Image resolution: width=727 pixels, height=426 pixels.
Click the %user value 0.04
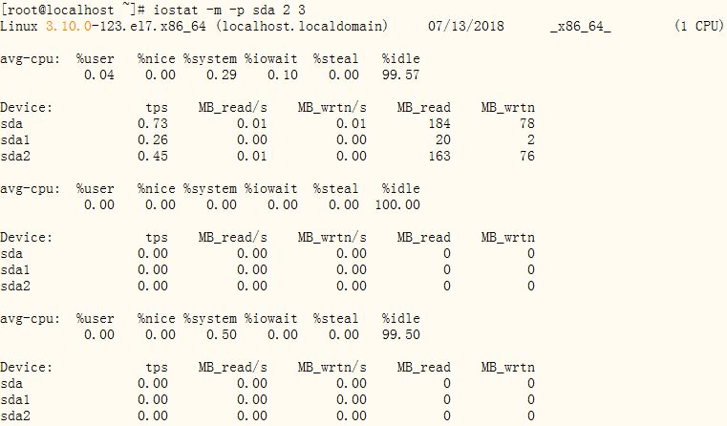tap(99, 75)
